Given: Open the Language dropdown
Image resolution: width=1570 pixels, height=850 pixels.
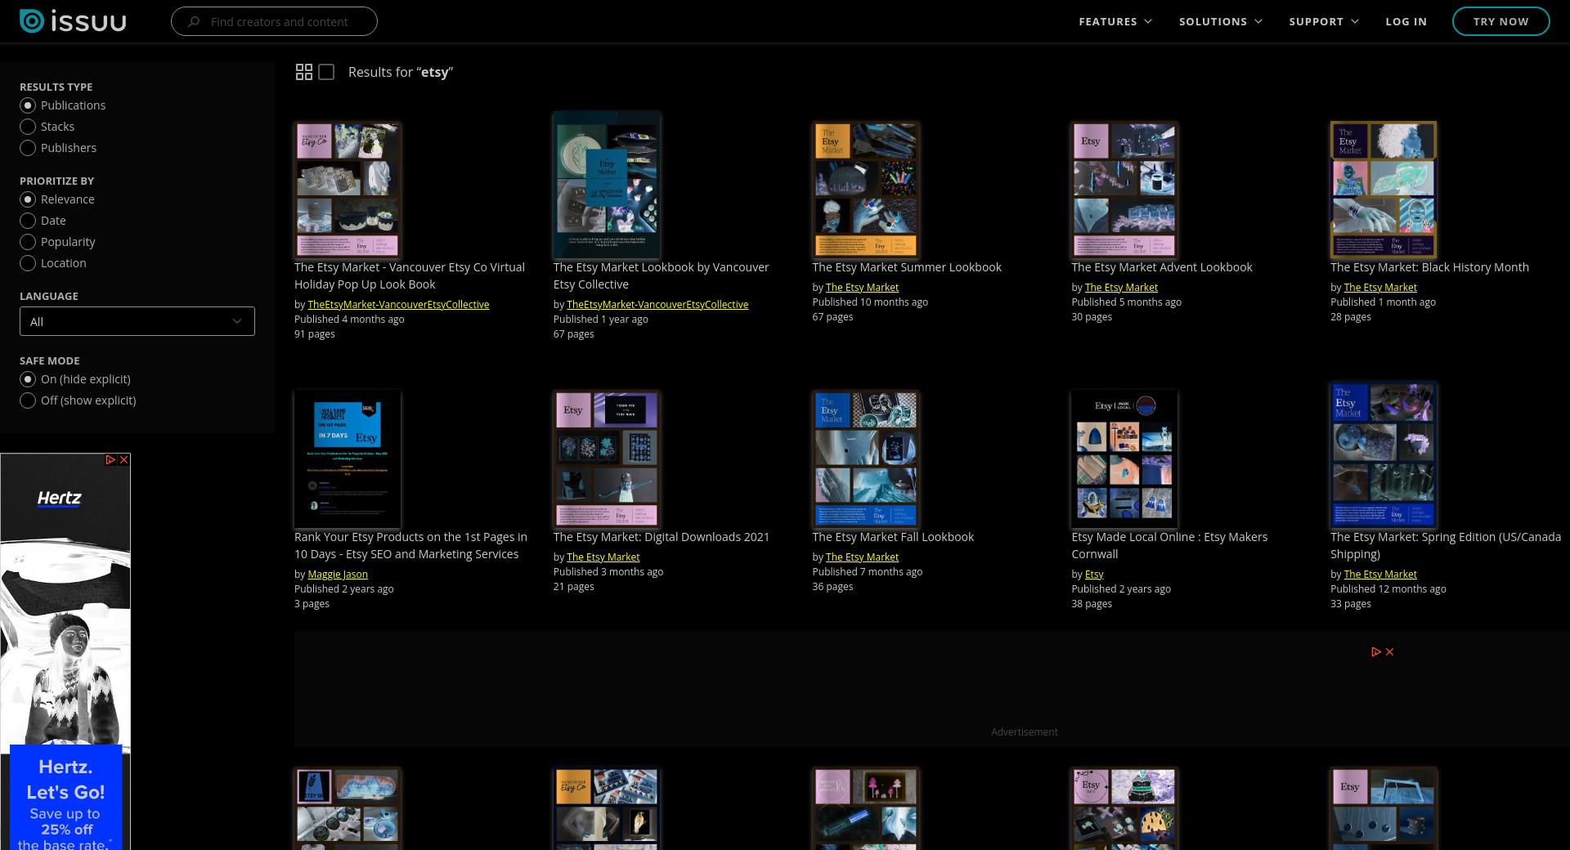Looking at the screenshot, I should [x=137, y=321].
